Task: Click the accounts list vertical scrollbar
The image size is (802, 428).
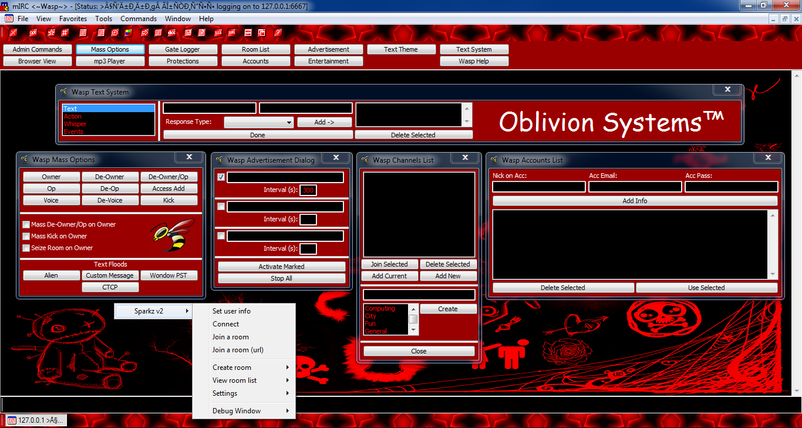Action: (773, 245)
